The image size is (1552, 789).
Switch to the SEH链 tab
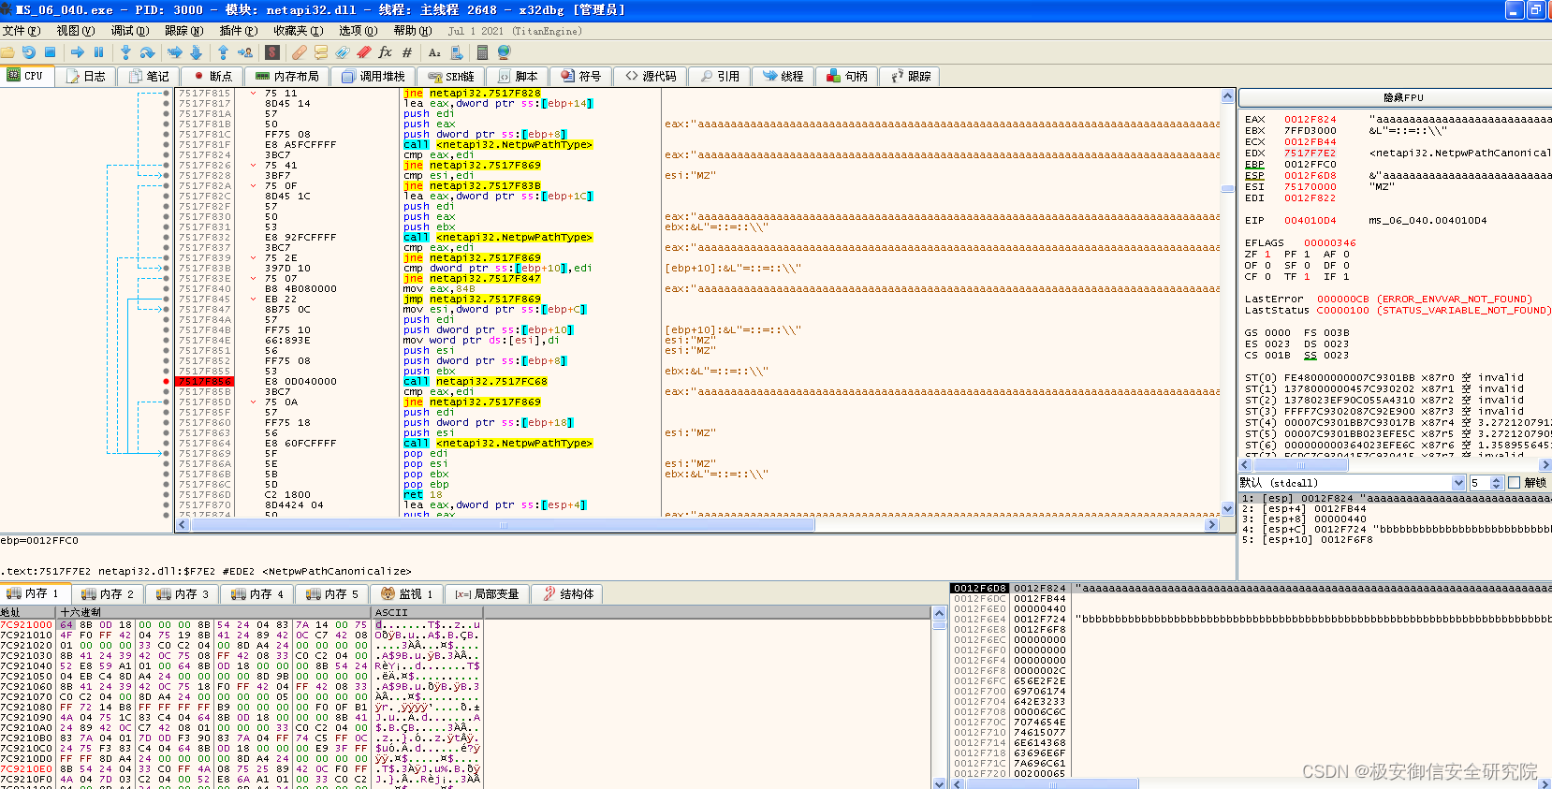pyautogui.click(x=451, y=76)
